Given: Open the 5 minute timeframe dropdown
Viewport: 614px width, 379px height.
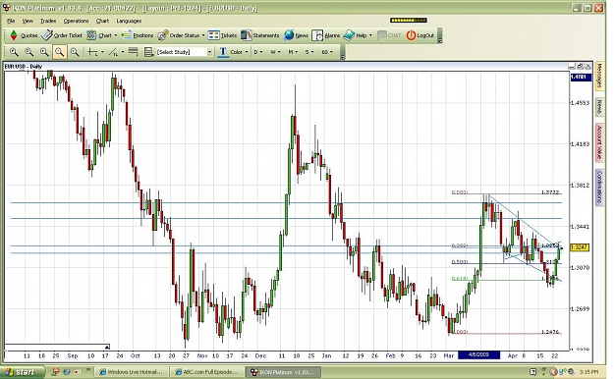Looking at the screenshot, I should pos(309,52).
